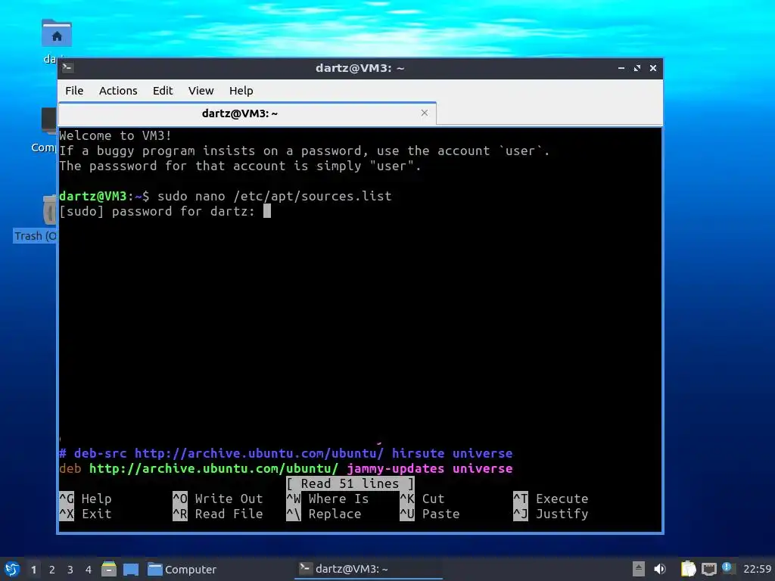Click the clipboard manager tray icon

click(688, 569)
